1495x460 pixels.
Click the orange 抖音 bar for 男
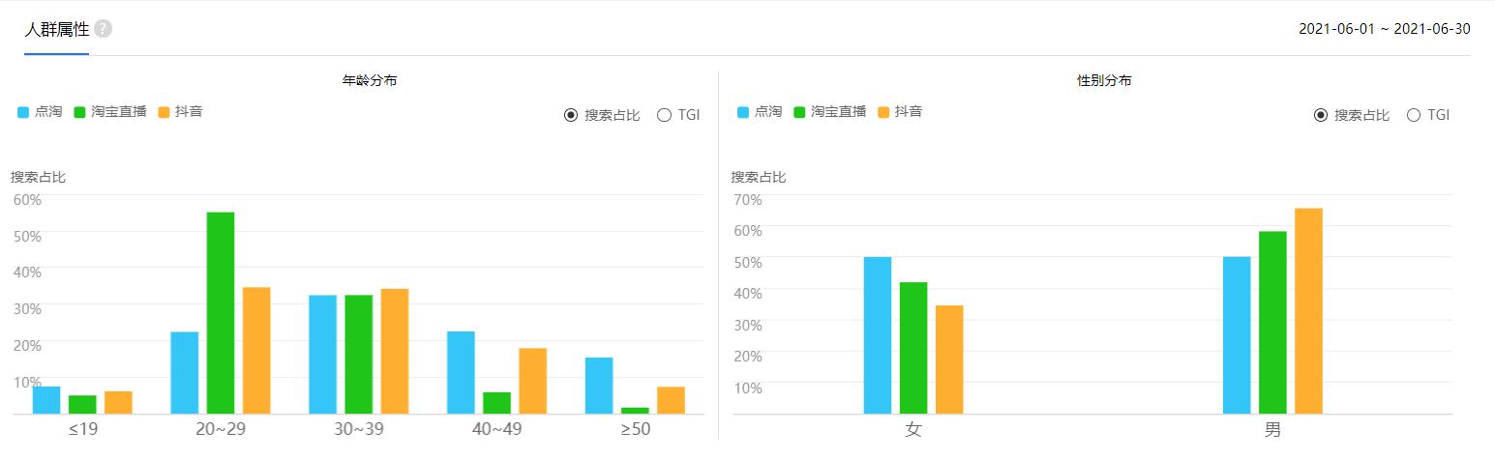[1308, 310]
